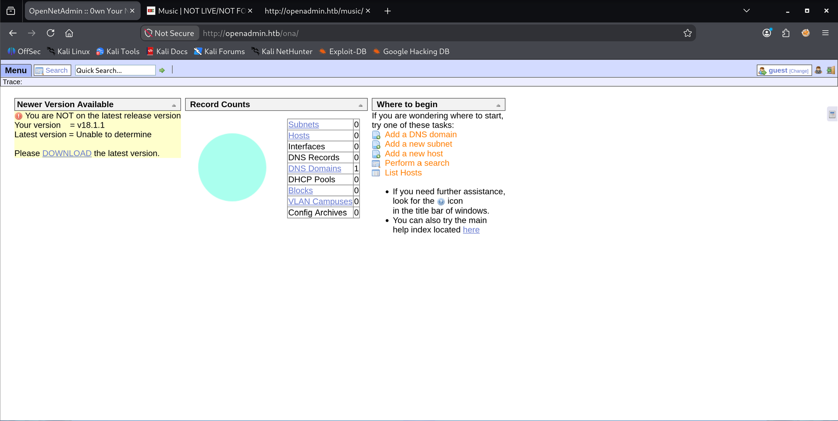Click the DOWNLOAD latest version link
The image size is (838, 421).
[x=67, y=154]
